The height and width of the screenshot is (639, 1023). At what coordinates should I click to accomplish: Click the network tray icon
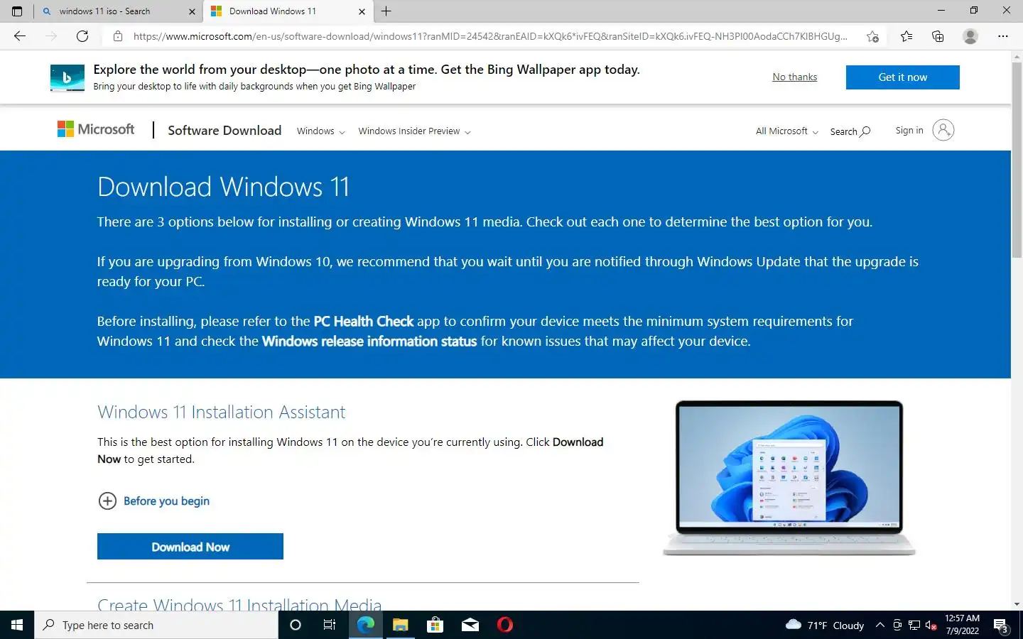914,625
